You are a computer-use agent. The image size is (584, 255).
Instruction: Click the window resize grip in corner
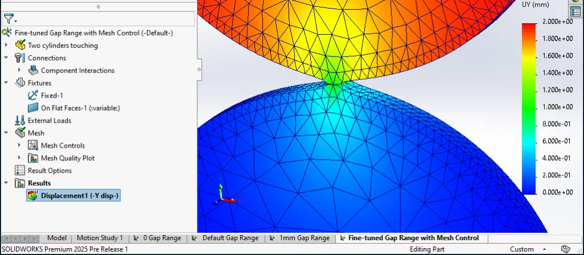580,250
